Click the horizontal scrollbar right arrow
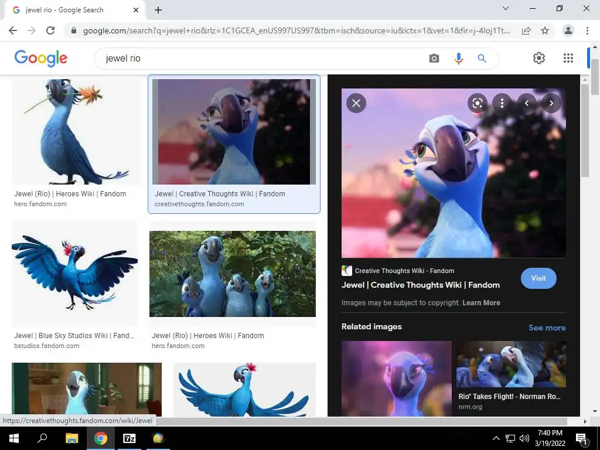Screen dimensions: 600x450 point(585,421)
